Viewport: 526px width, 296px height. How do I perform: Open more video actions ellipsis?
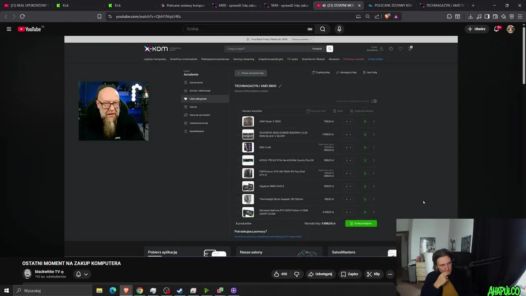390,274
